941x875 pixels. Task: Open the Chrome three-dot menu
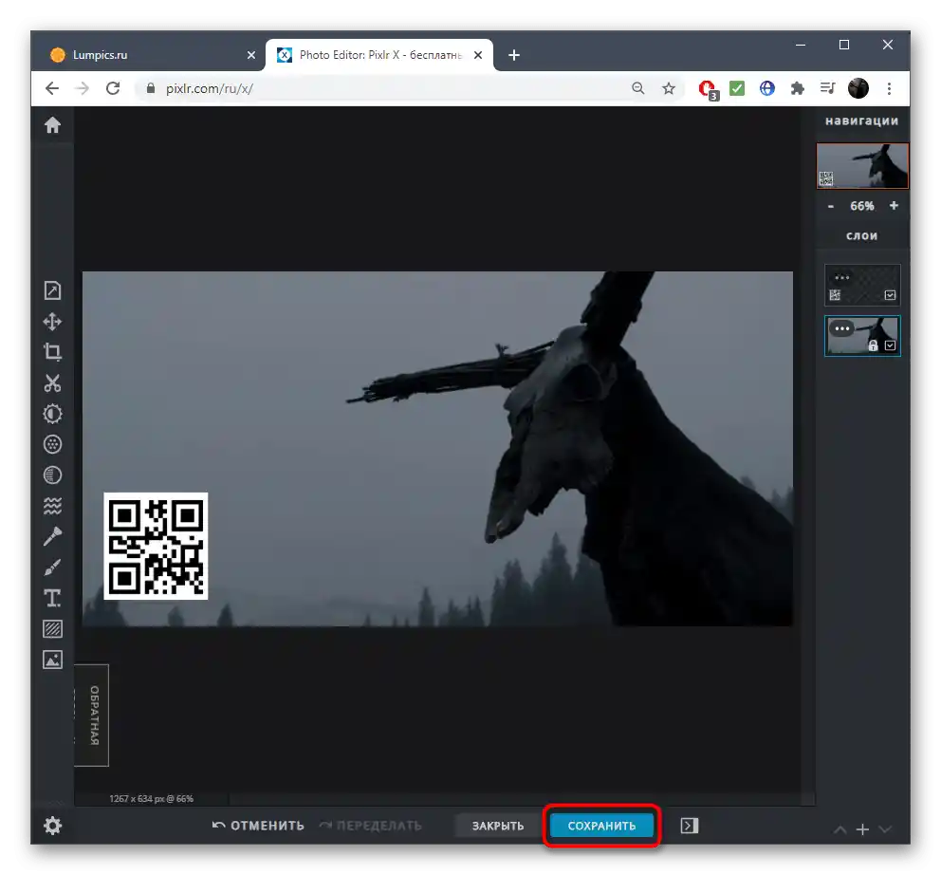coord(889,88)
